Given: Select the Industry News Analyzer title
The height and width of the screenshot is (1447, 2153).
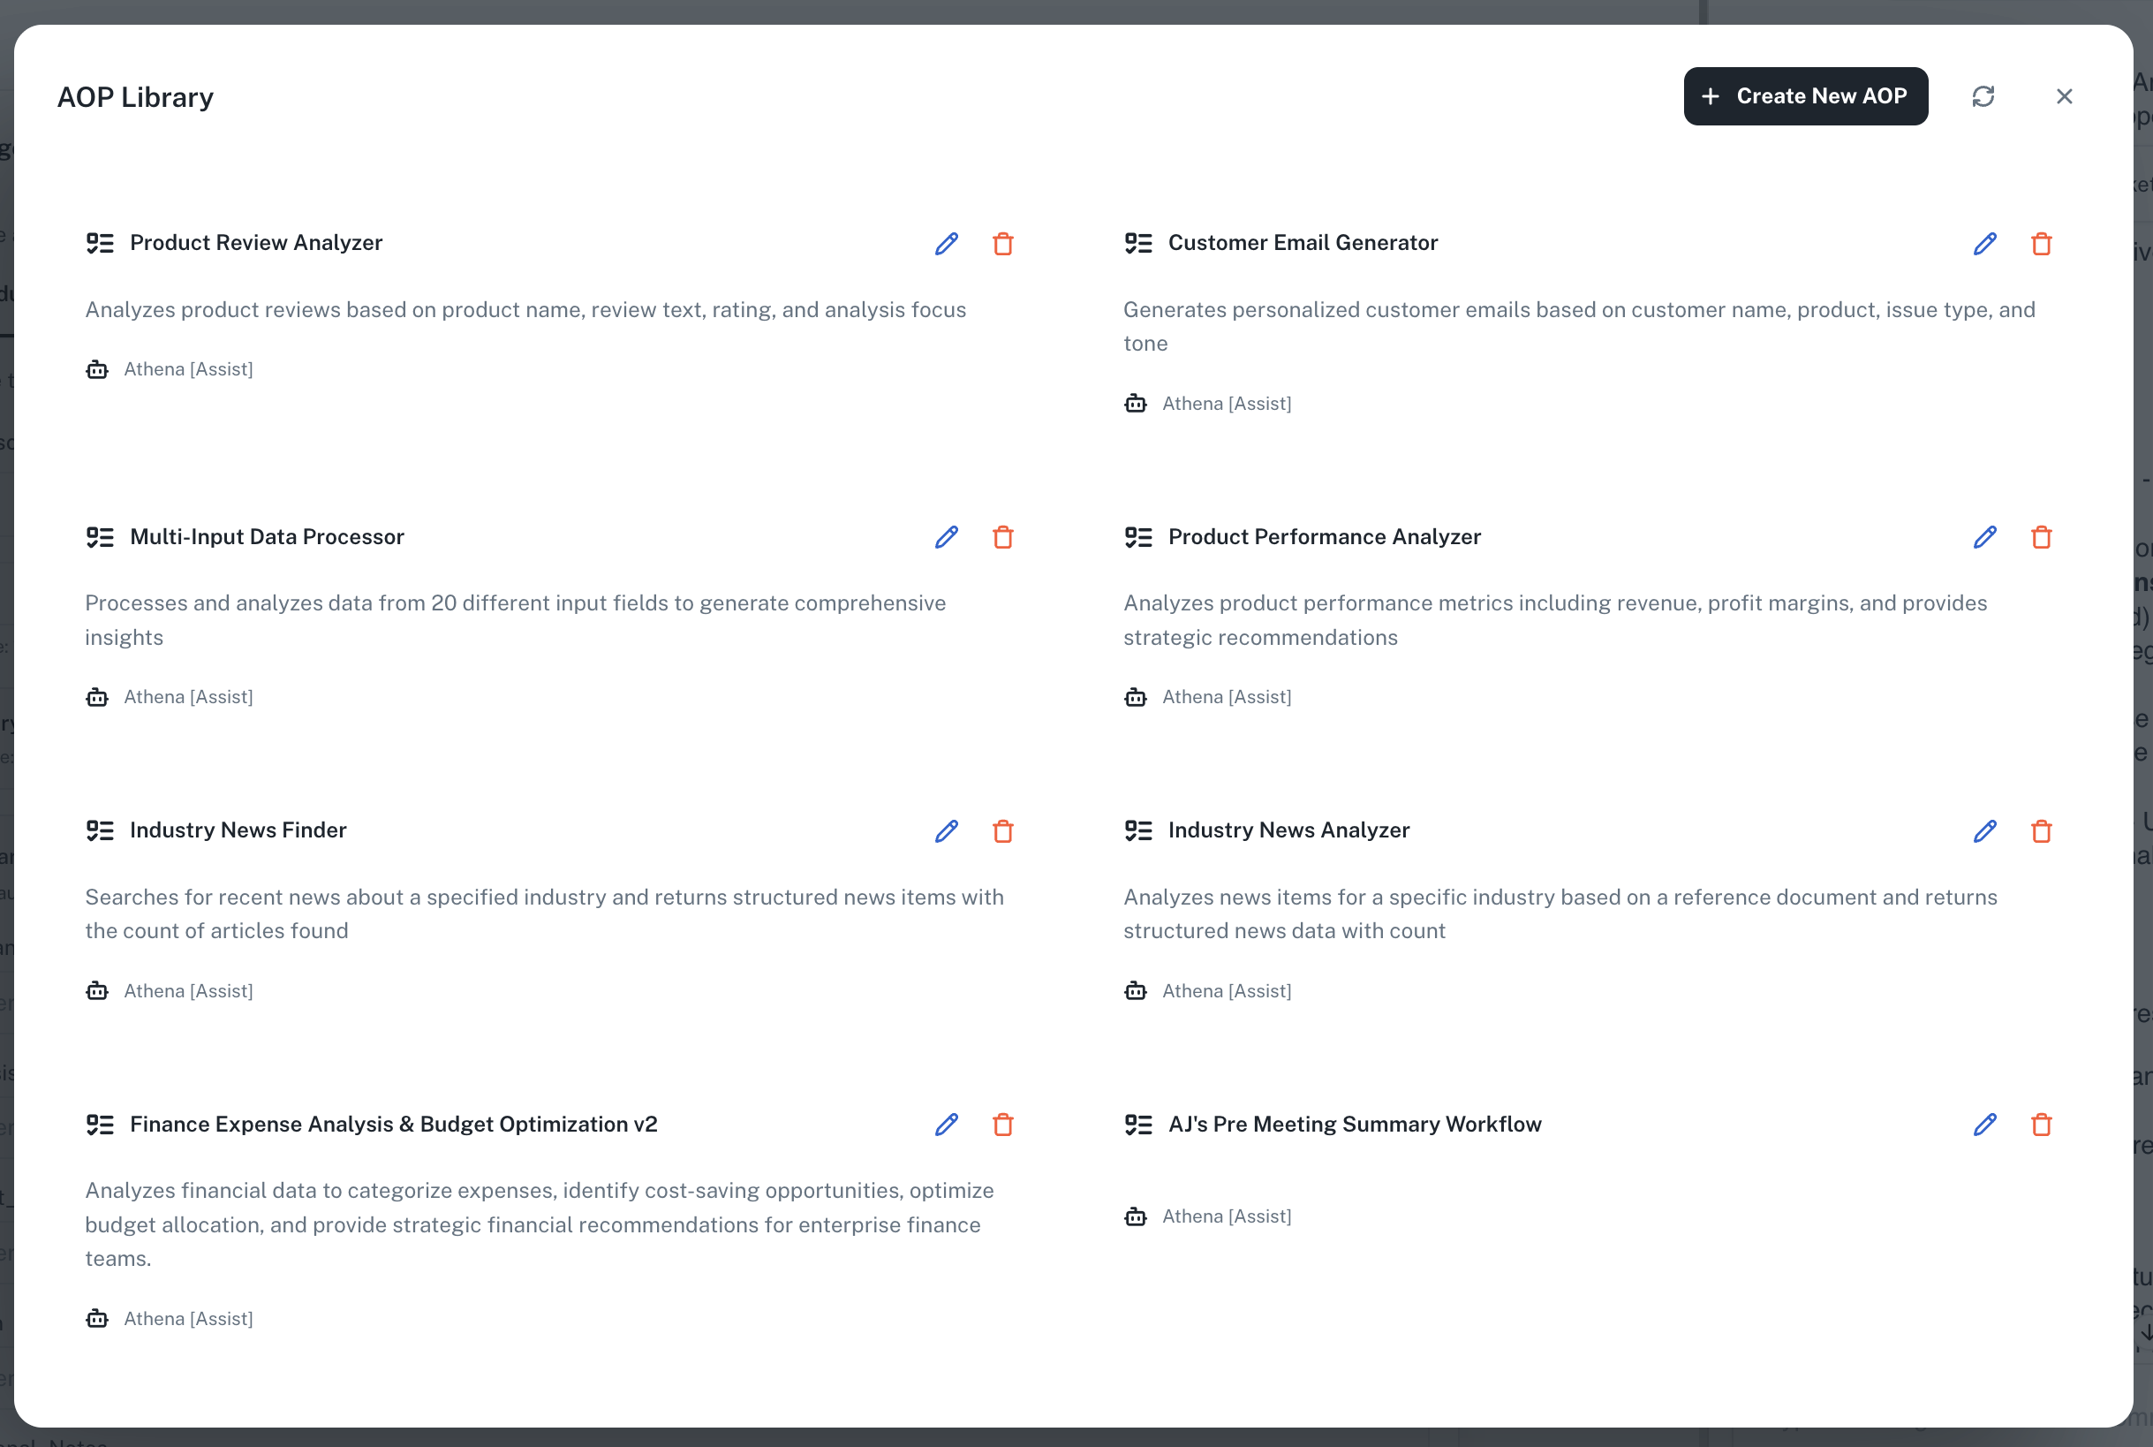Looking at the screenshot, I should pyautogui.click(x=1288, y=830).
